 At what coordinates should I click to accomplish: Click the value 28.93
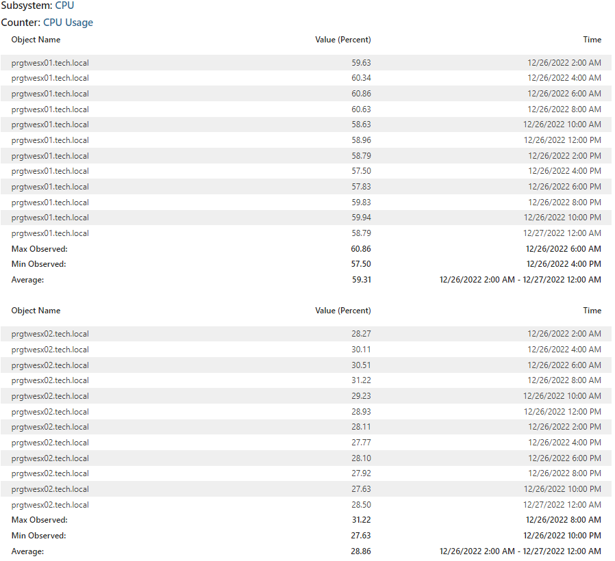tap(361, 412)
